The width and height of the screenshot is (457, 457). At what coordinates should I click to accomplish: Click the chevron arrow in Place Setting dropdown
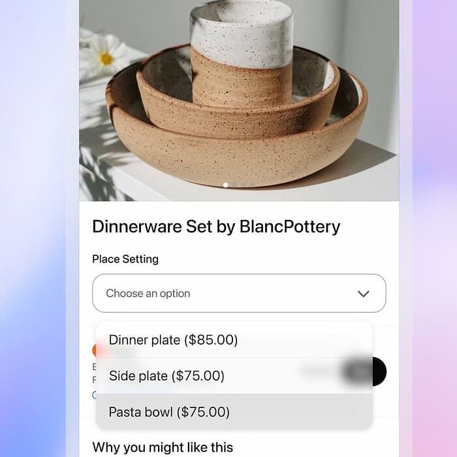pos(363,294)
